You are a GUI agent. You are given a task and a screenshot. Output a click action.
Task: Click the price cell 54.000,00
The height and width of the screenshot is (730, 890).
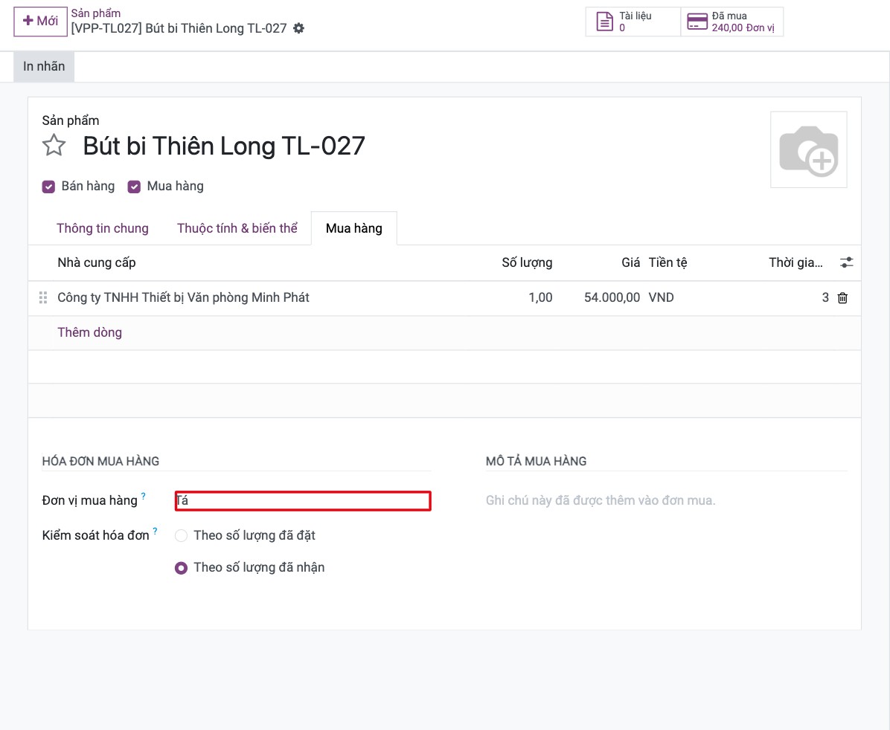(x=612, y=298)
